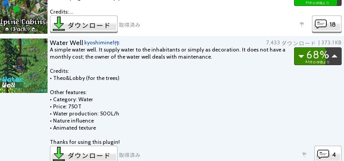This screenshot has width=344, height=161.
Task: Click the 取得済み label beside the Water Well download button
Action: (x=130, y=155)
